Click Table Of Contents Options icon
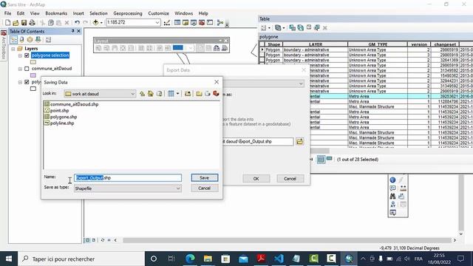 [x=48, y=39]
